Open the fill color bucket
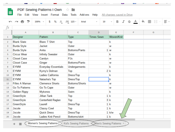 click(143, 21)
